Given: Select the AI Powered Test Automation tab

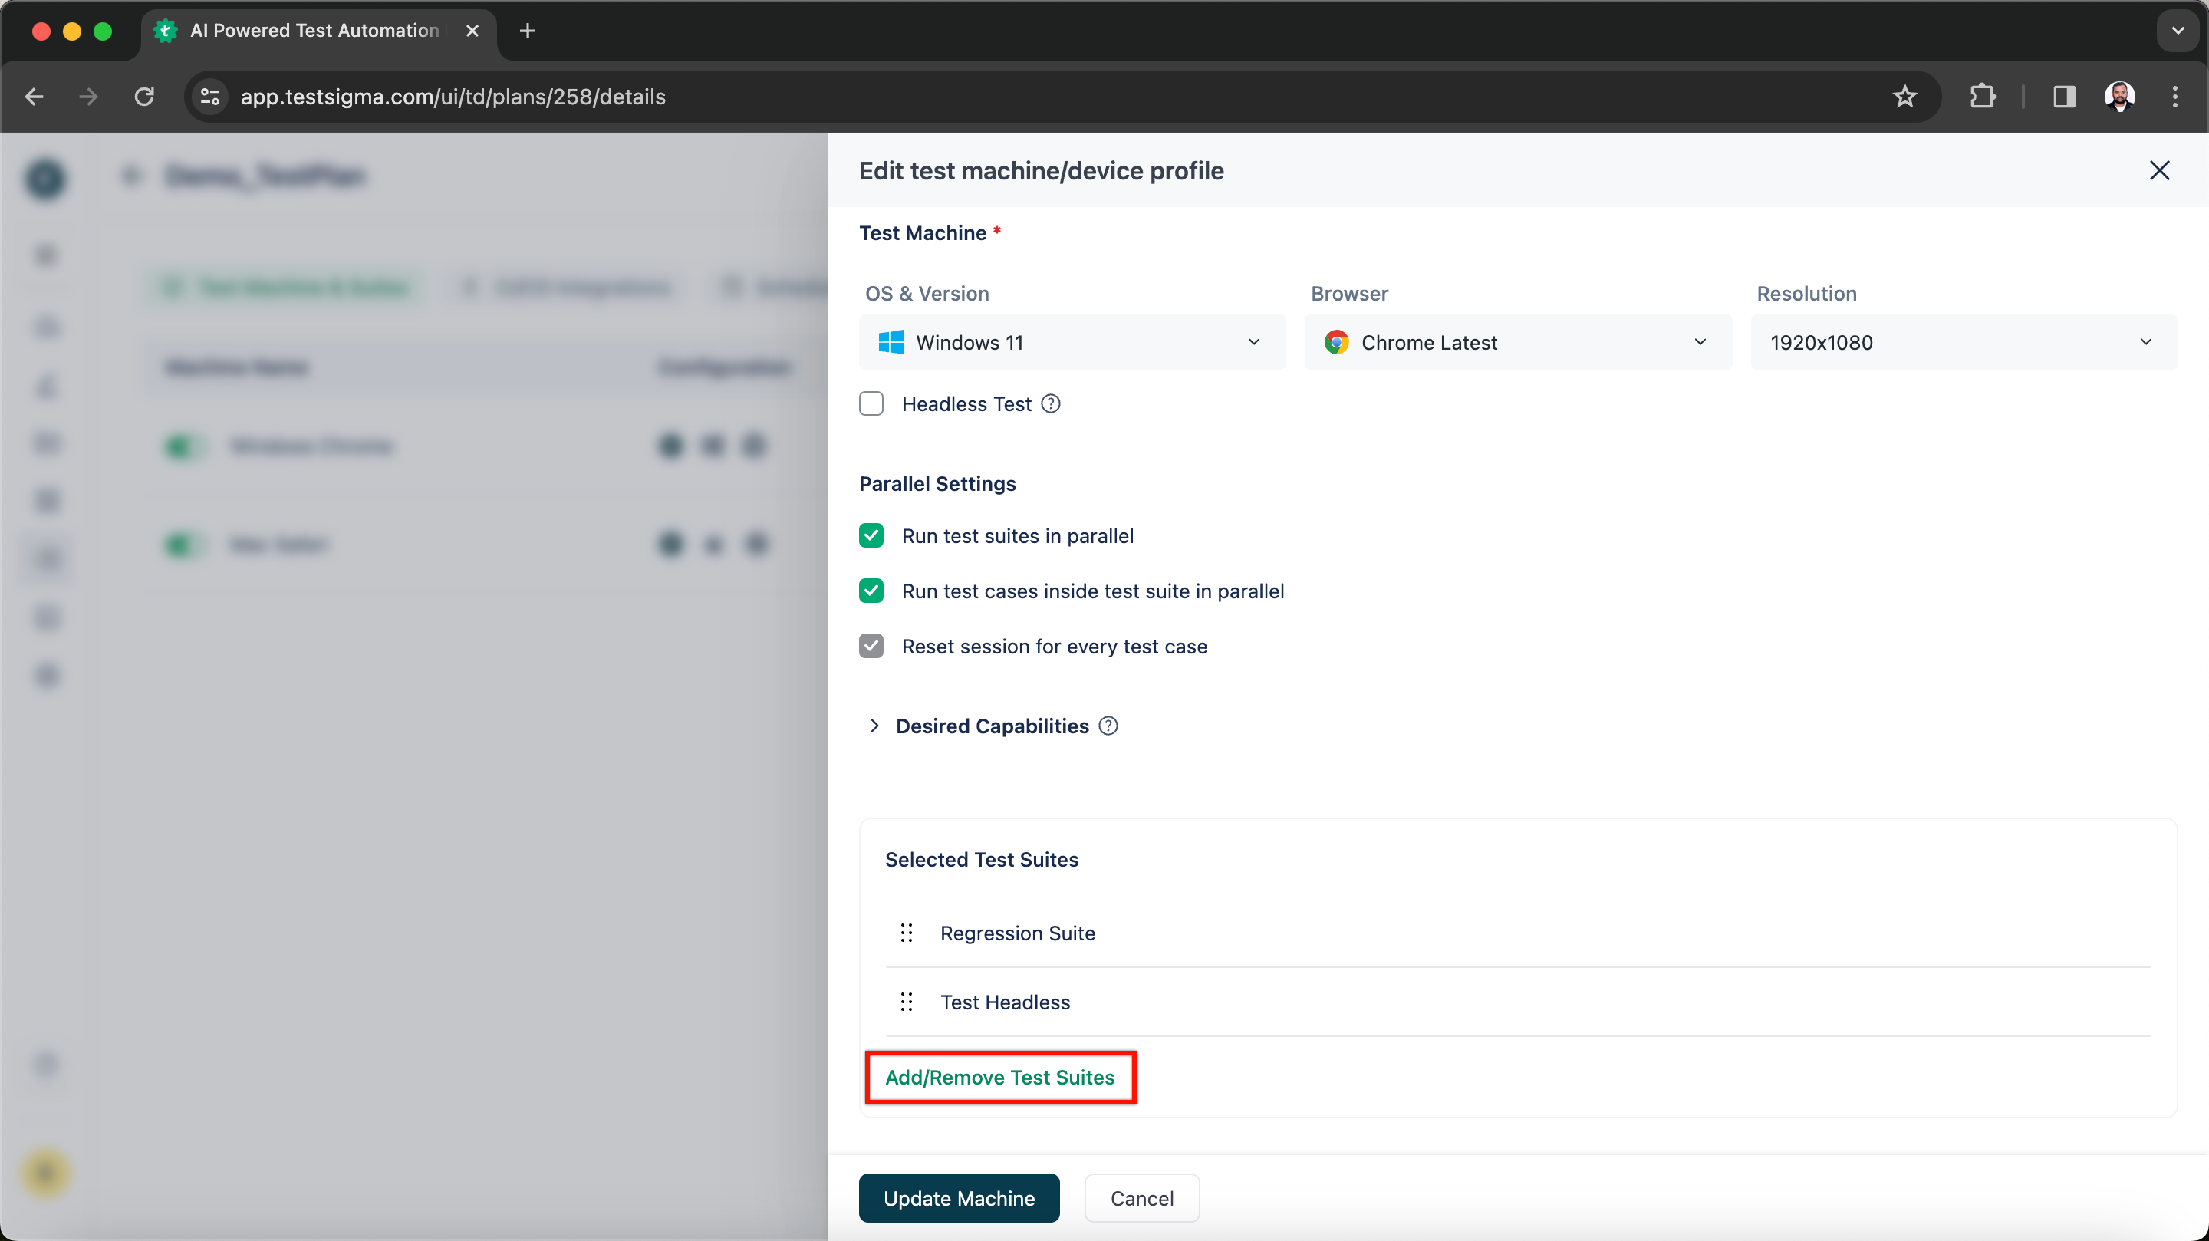Looking at the screenshot, I should click(x=314, y=31).
